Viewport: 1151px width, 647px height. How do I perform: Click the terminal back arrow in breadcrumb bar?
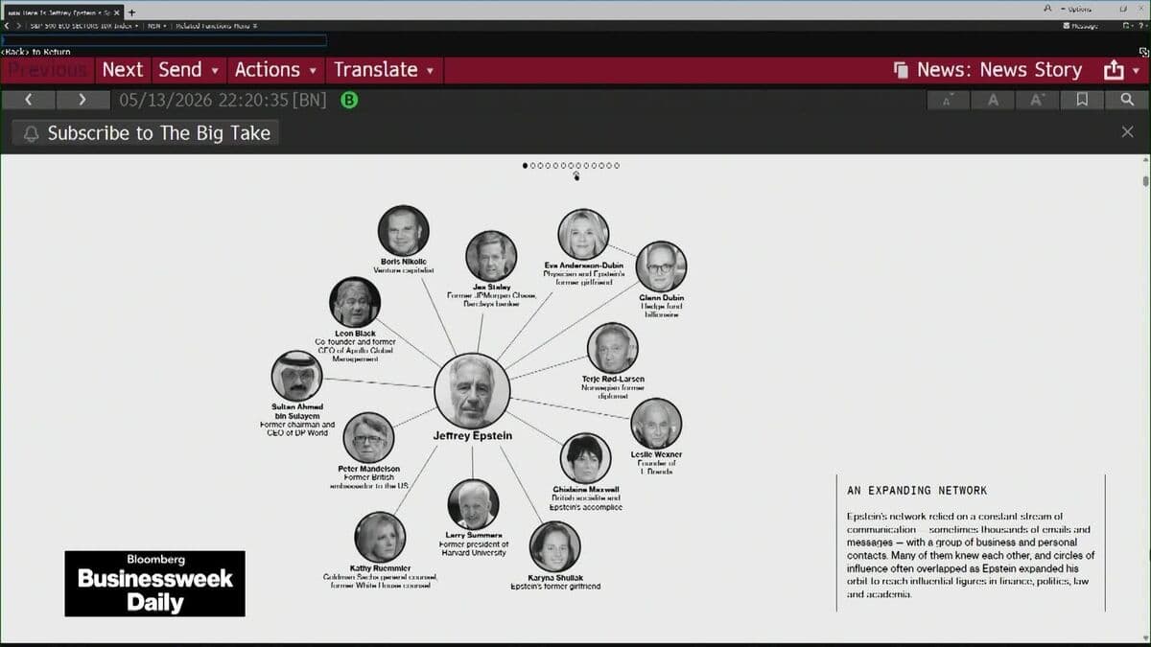pos(6,26)
